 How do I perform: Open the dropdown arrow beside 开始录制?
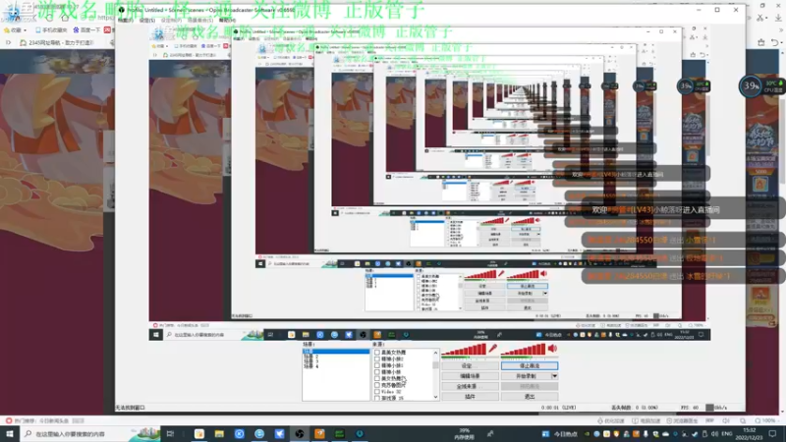tap(554, 376)
